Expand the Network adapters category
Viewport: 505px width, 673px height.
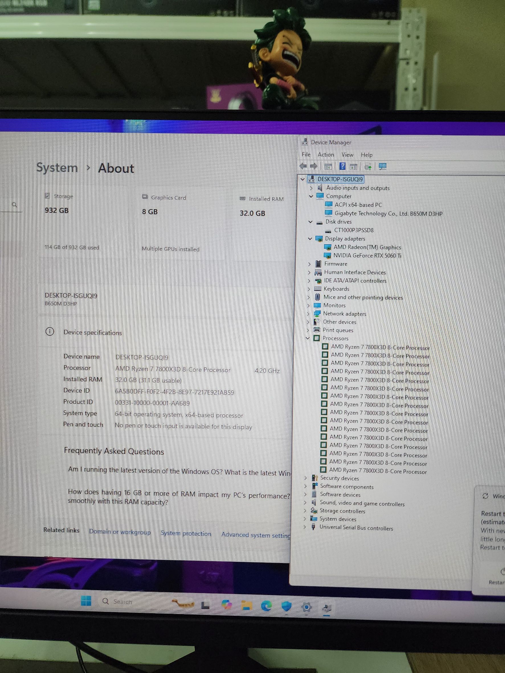point(309,313)
